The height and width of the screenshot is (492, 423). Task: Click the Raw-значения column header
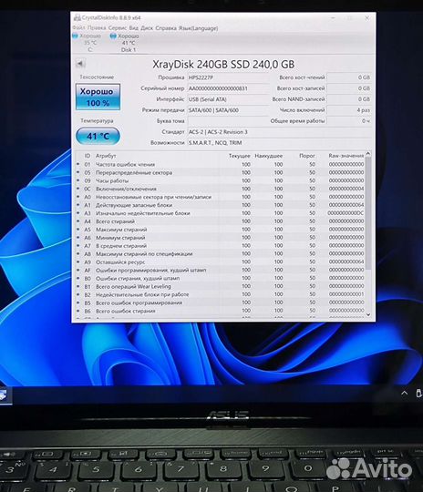[346, 156]
